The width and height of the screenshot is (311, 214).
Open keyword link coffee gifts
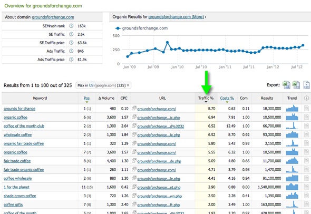tap(13, 205)
